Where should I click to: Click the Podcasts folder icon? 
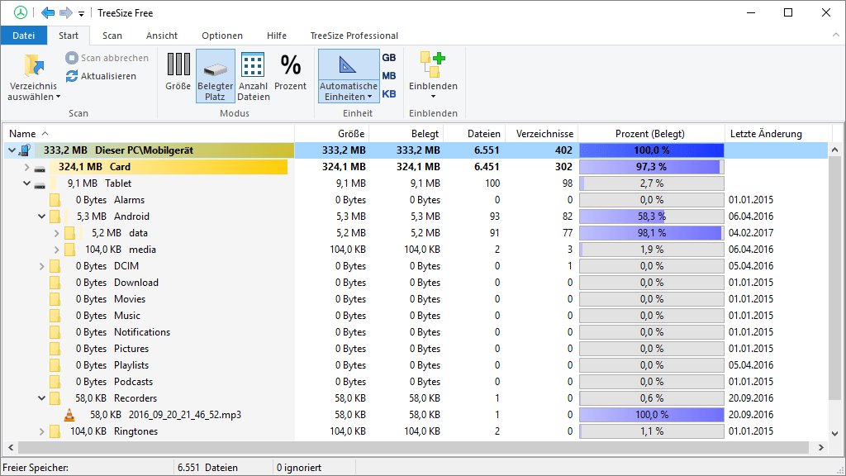[55, 382]
